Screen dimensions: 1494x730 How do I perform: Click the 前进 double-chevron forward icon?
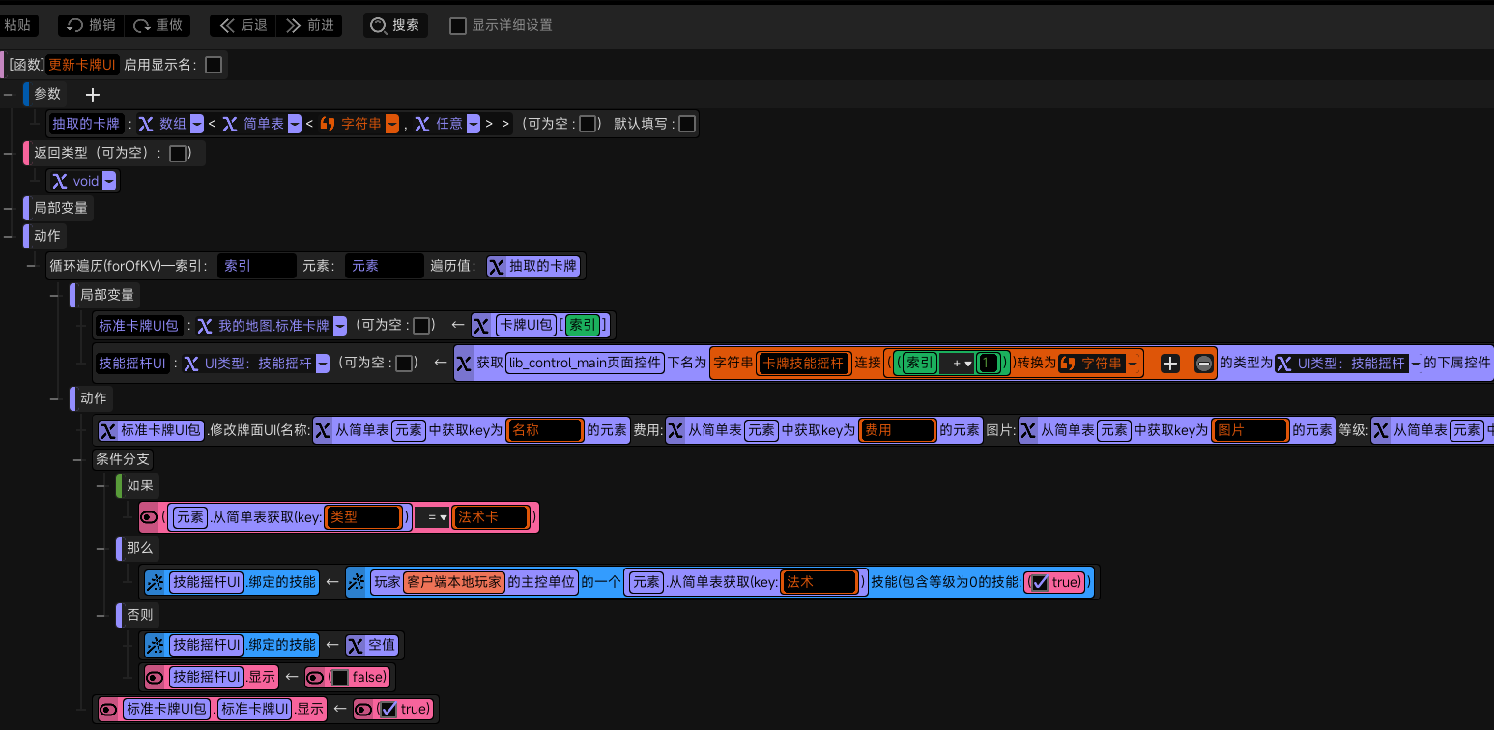(294, 25)
